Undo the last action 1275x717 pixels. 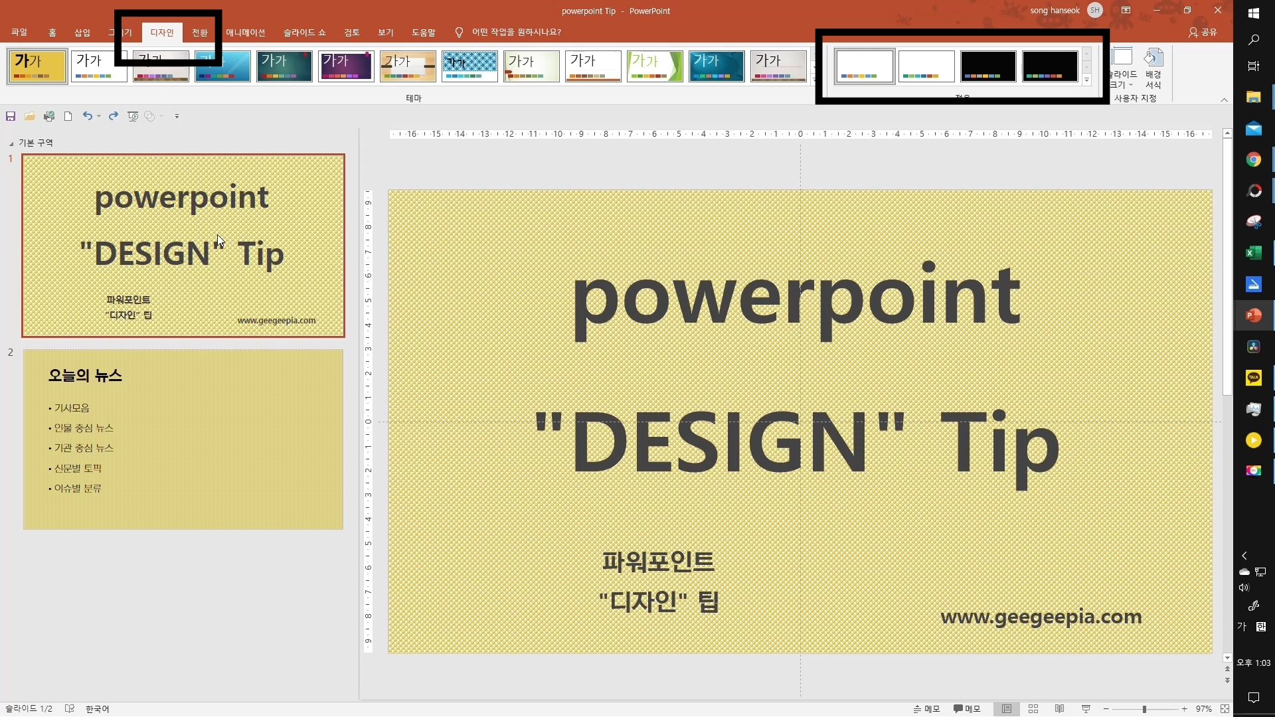coord(88,116)
